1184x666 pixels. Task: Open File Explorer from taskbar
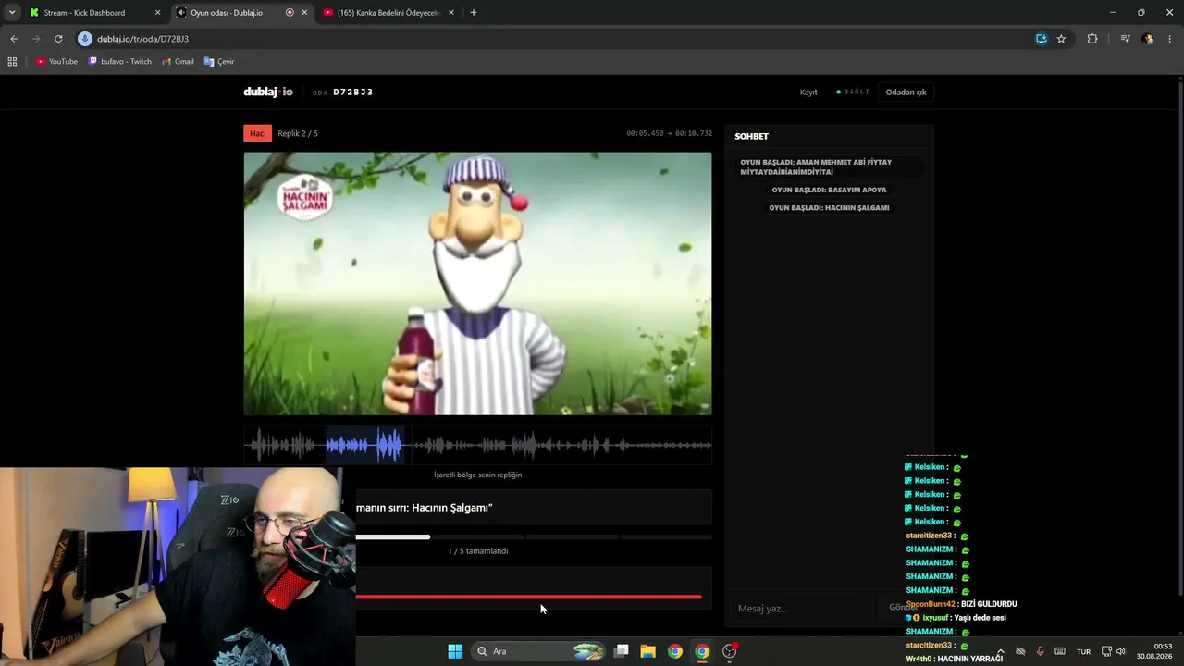[x=648, y=651]
